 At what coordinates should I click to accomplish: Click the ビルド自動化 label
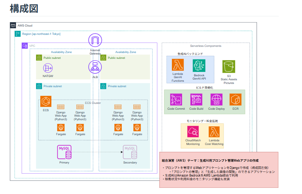tap(205, 88)
